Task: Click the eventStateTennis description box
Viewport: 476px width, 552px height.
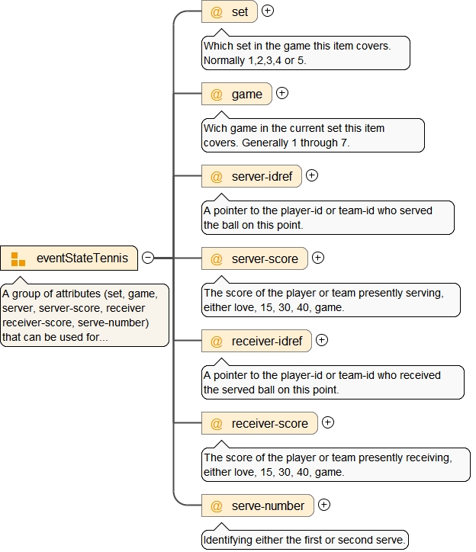Action: pos(85,315)
